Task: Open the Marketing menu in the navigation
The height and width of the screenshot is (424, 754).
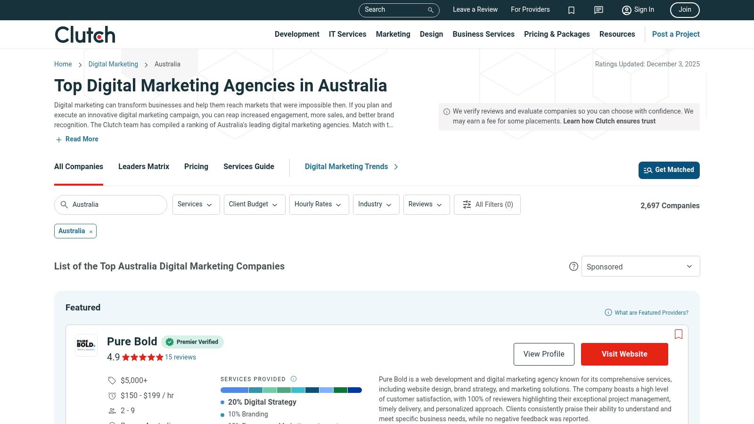Action: pyautogui.click(x=393, y=34)
